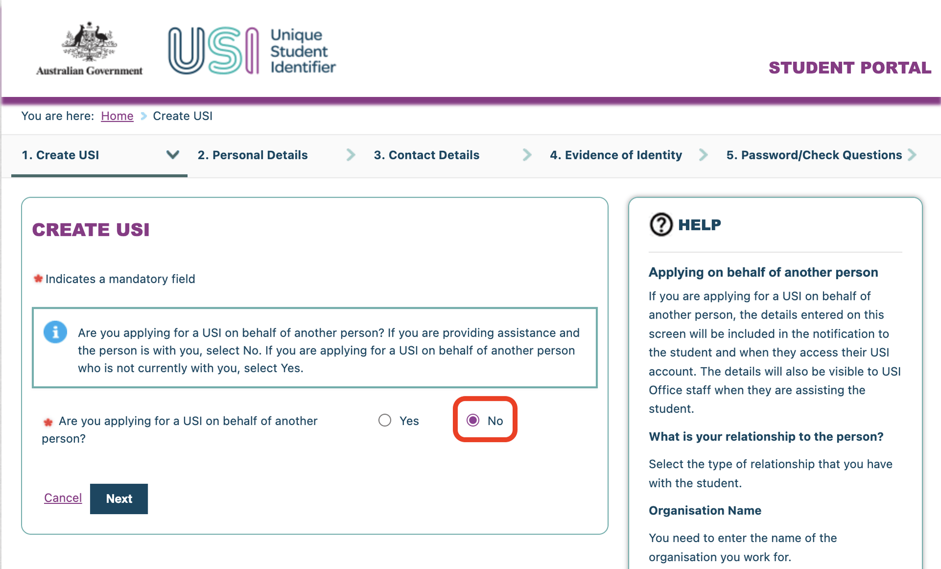Click the USI Unique Student Identifier logo

point(252,50)
